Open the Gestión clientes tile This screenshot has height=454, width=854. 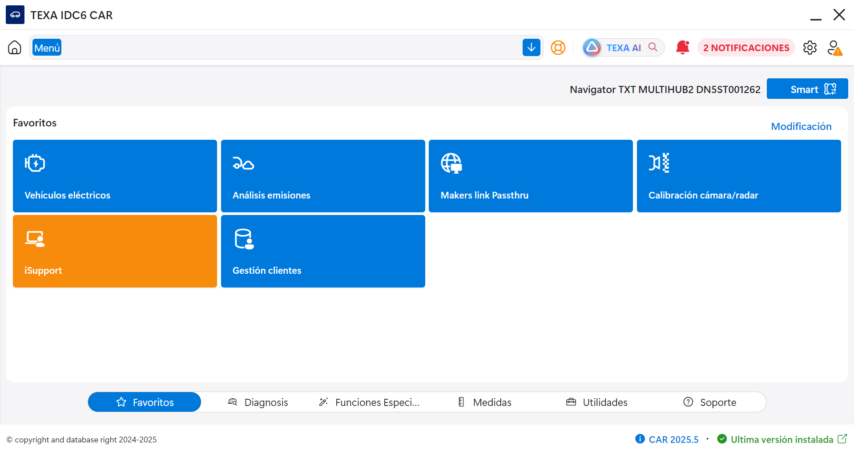pos(323,251)
